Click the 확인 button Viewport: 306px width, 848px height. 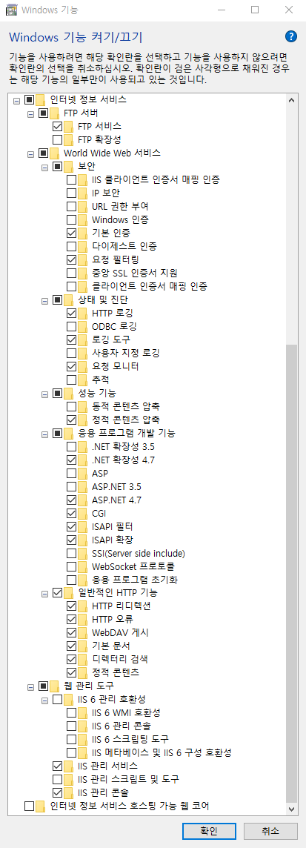click(208, 830)
